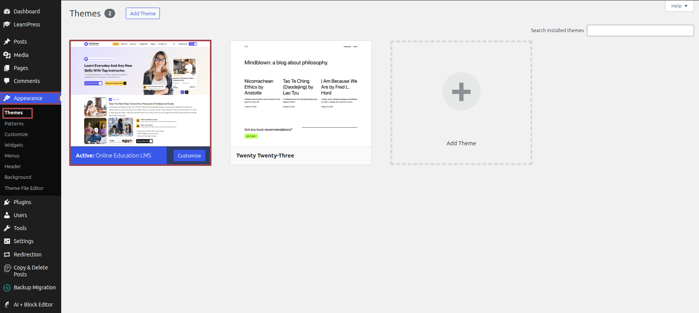The image size is (699, 313).
Task: Click the Media library icon
Action: tap(7, 55)
